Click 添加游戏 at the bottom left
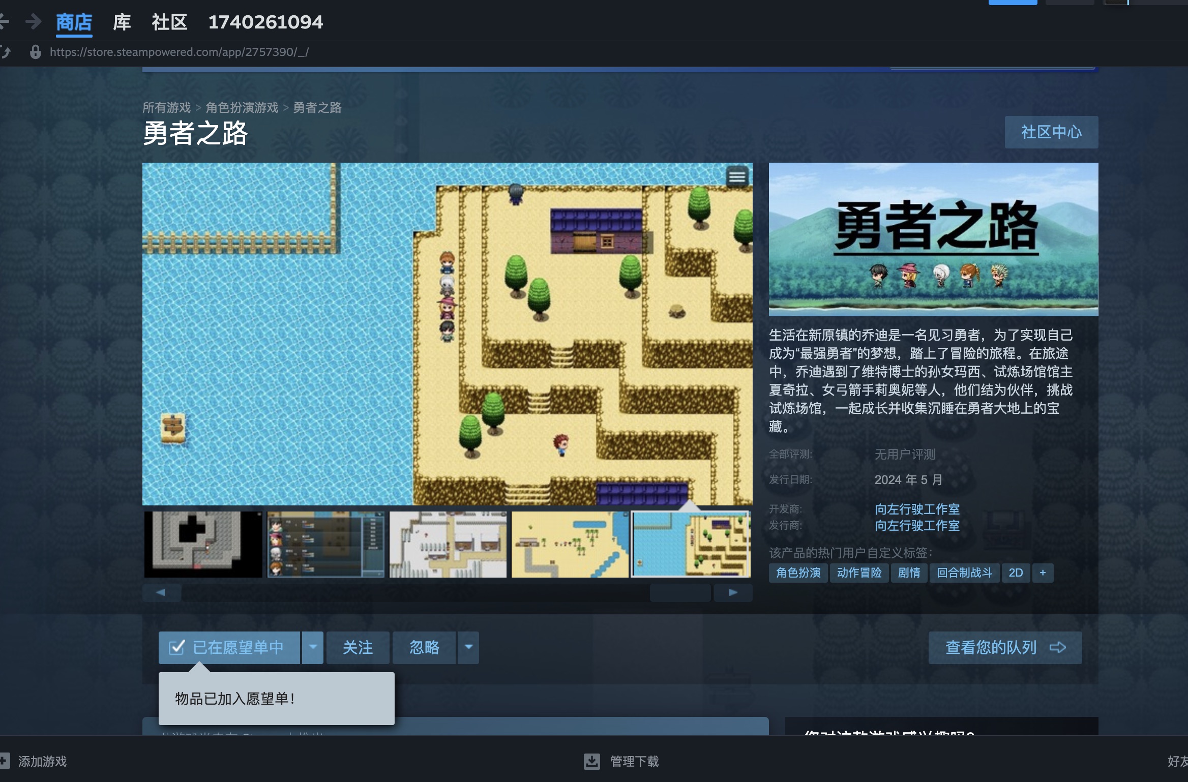The image size is (1188, 782). pos(43,761)
